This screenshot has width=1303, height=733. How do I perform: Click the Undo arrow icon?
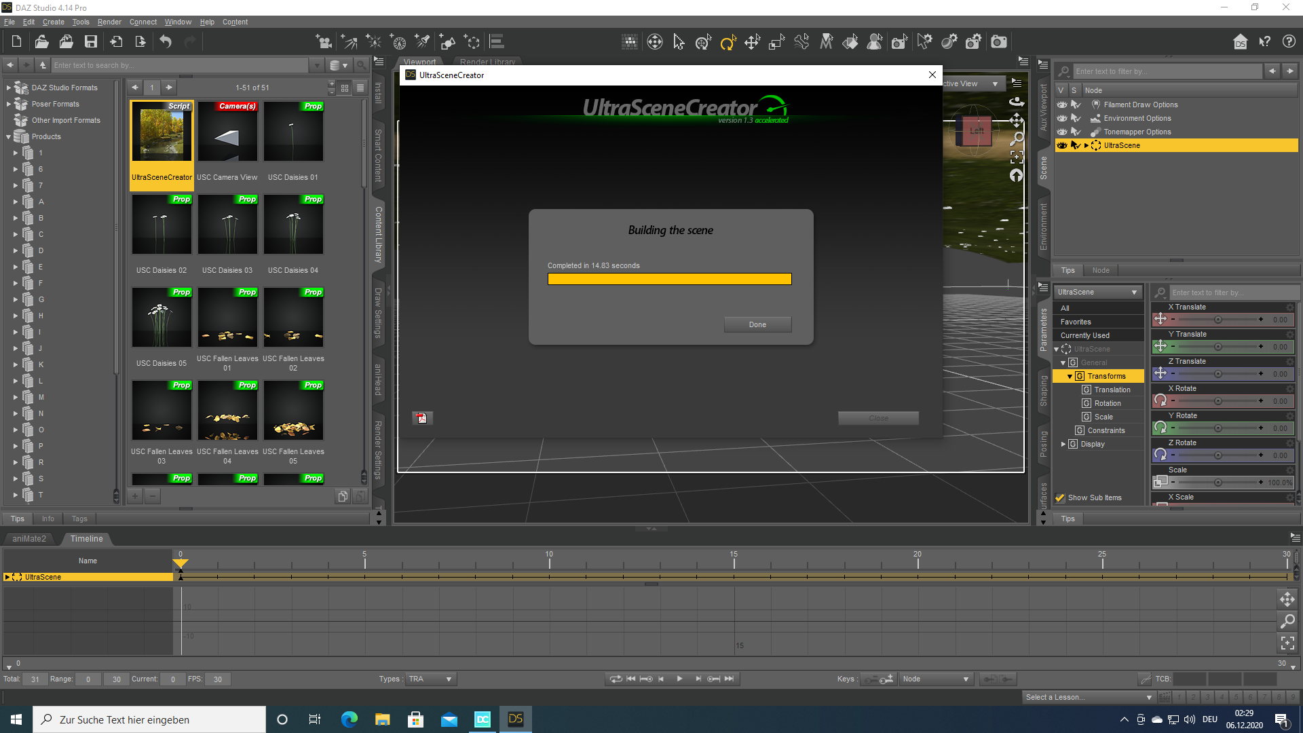pyautogui.click(x=165, y=42)
